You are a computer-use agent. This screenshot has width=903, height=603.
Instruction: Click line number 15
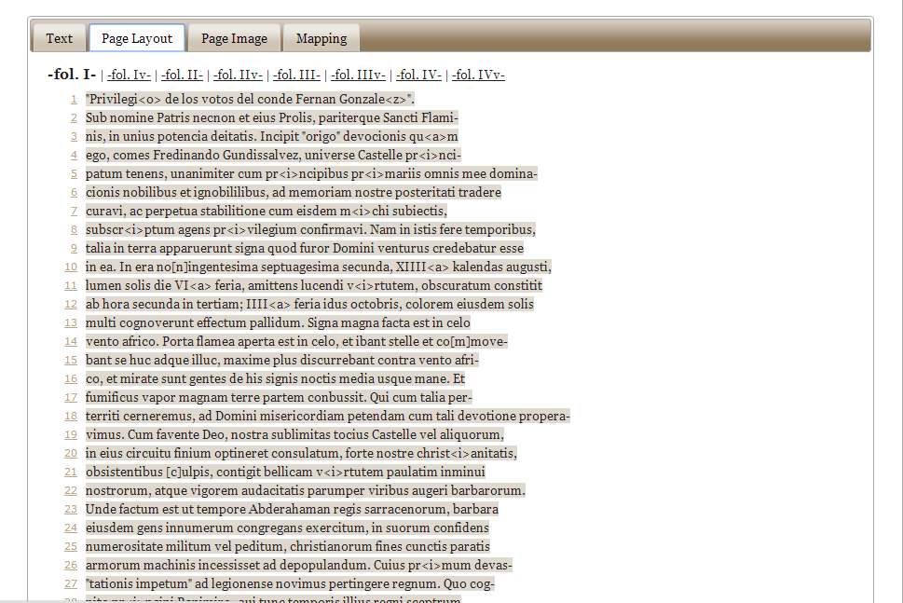[71, 360]
